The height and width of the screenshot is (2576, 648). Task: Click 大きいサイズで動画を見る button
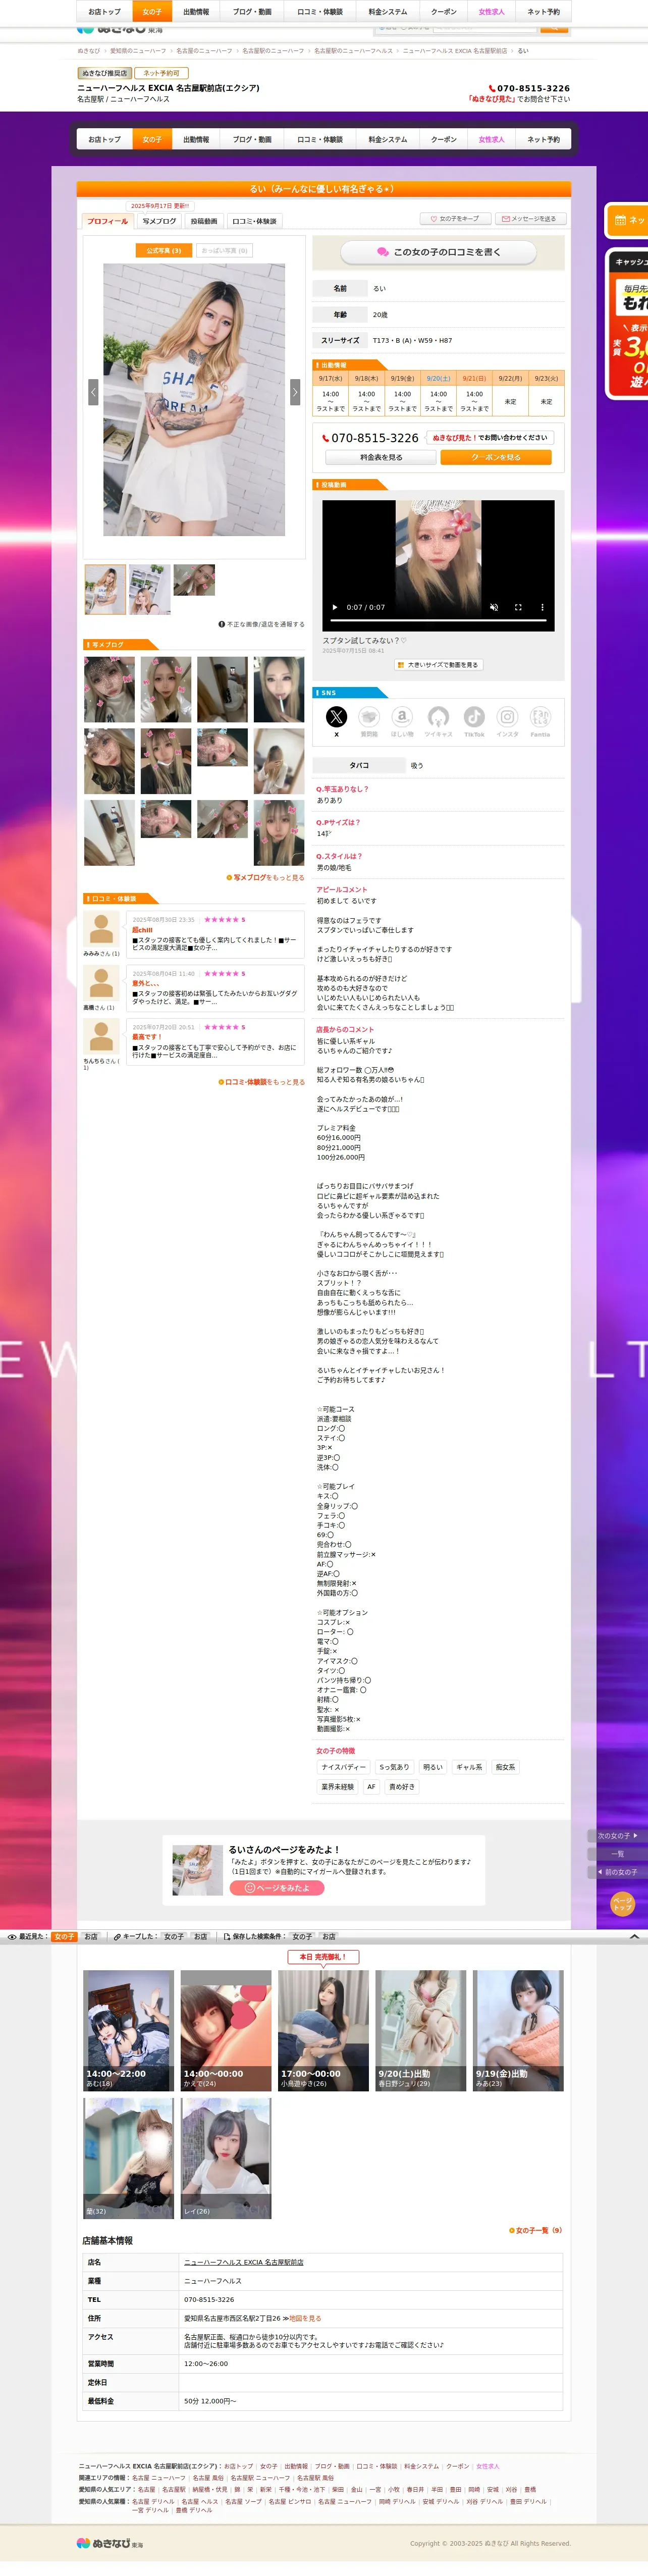click(438, 665)
